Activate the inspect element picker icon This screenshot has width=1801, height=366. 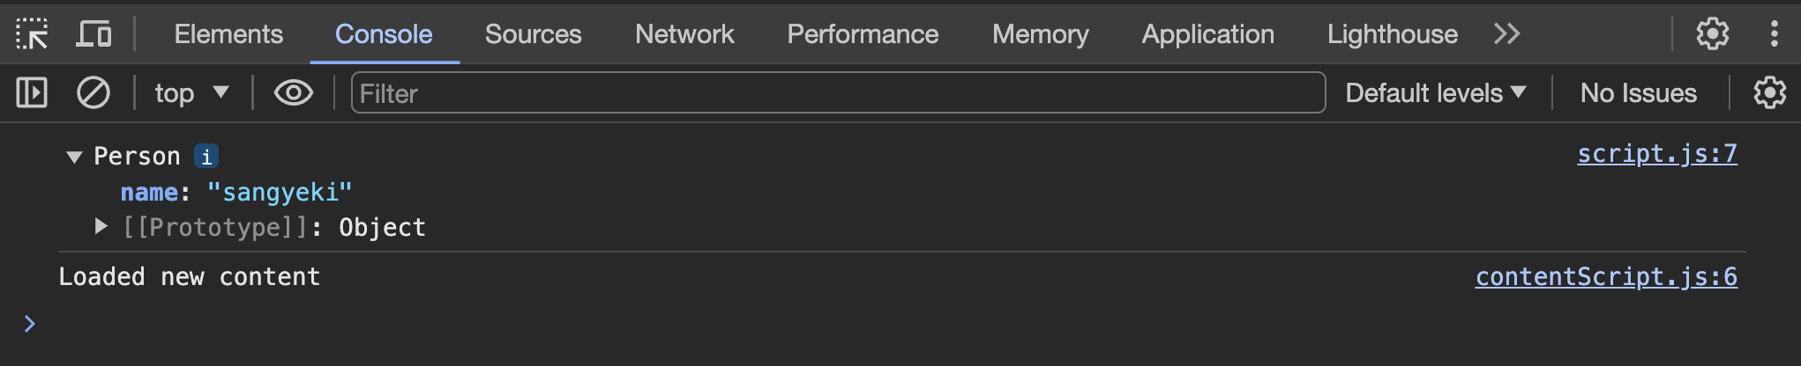[x=32, y=34]
